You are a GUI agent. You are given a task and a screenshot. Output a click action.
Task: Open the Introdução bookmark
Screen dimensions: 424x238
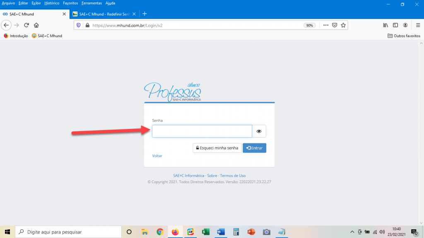pyautogui.click(x=16, y=36)
